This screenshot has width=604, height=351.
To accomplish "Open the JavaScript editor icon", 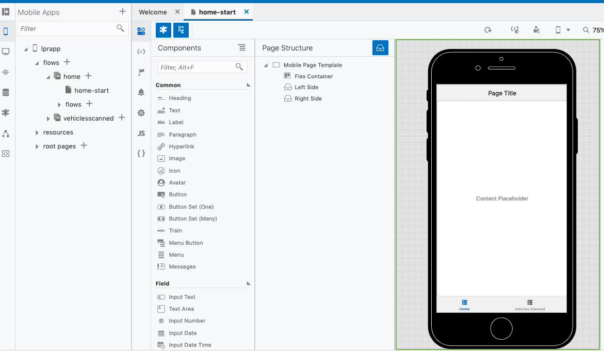I will click(141, 133).
